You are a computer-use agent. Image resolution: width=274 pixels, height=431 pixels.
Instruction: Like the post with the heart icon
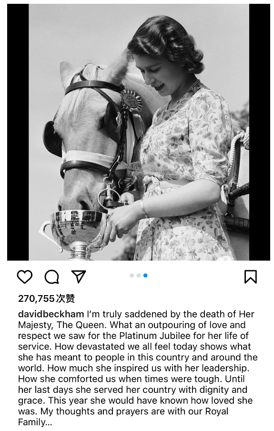point(25,277)
